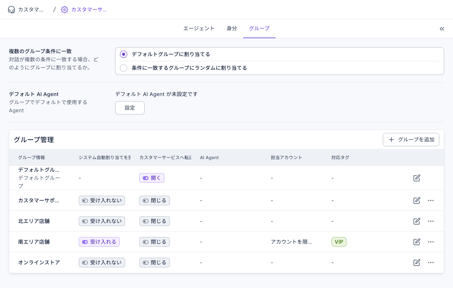Open more options for 南エリア店舗
Screen dimensions: 453x288
click(431, 242)
